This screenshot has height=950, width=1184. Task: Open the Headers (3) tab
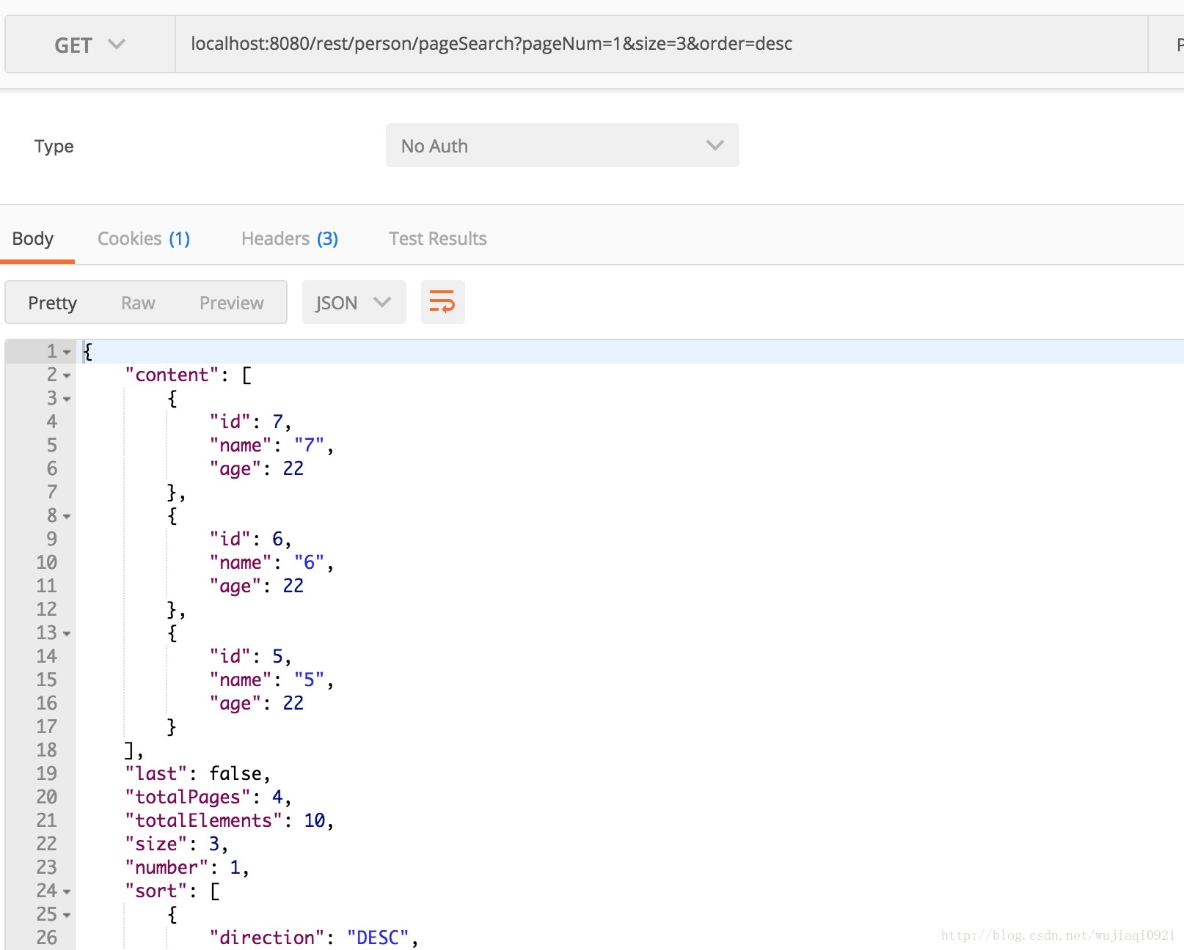tap(290, 239)
